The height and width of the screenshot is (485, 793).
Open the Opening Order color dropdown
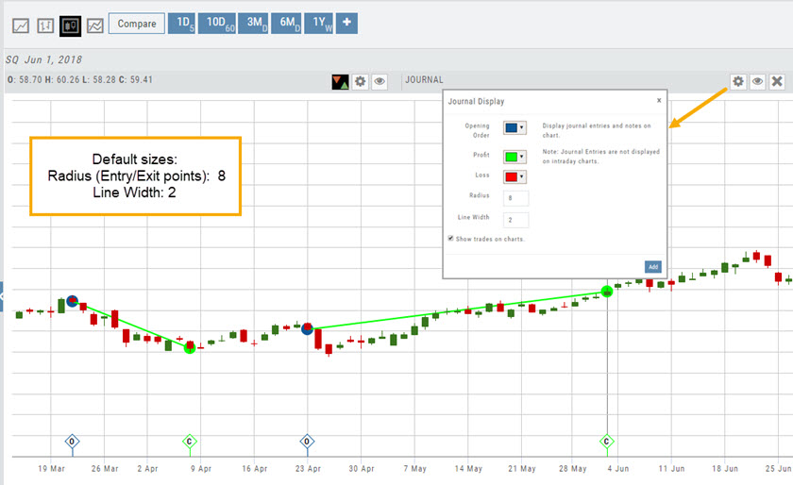(515, 127)
